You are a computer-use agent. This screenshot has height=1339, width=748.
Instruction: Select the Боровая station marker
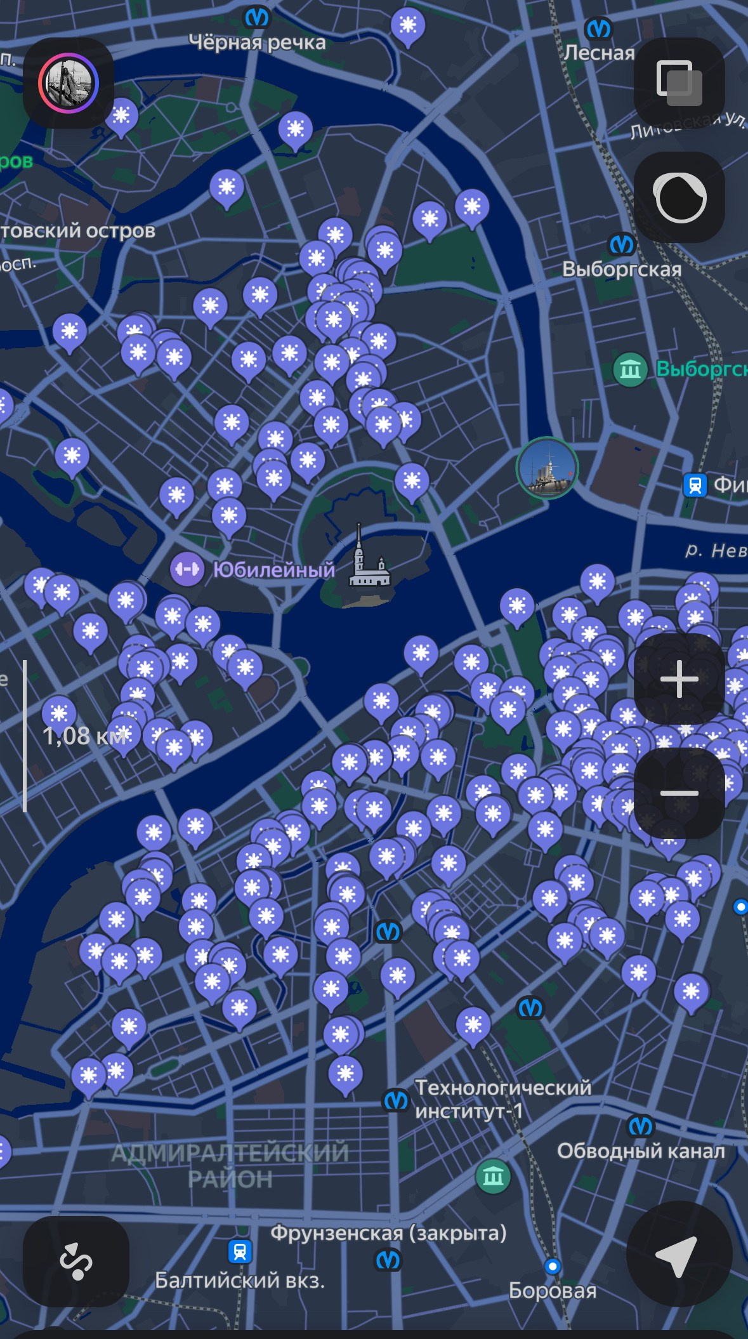[x=553, y=1267]
